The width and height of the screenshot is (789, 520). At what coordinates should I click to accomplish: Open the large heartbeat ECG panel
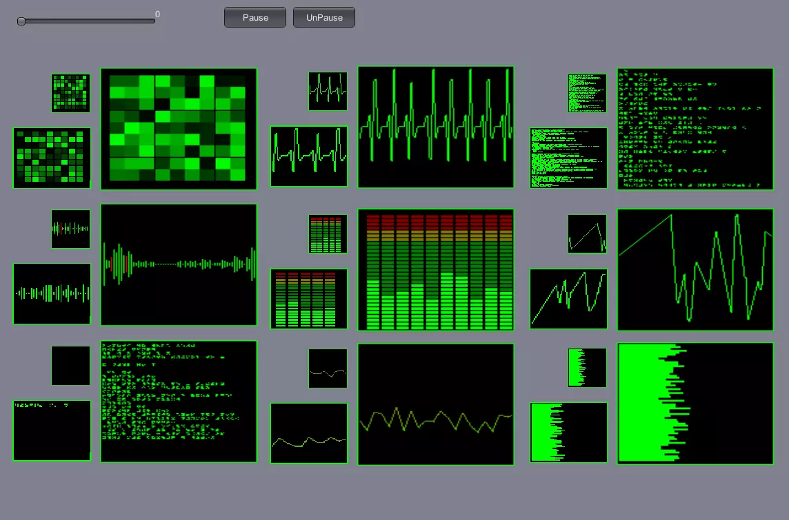point(436,127)
